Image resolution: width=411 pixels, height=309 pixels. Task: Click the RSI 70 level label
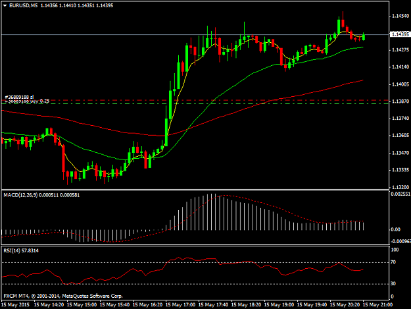pos(393,262)
